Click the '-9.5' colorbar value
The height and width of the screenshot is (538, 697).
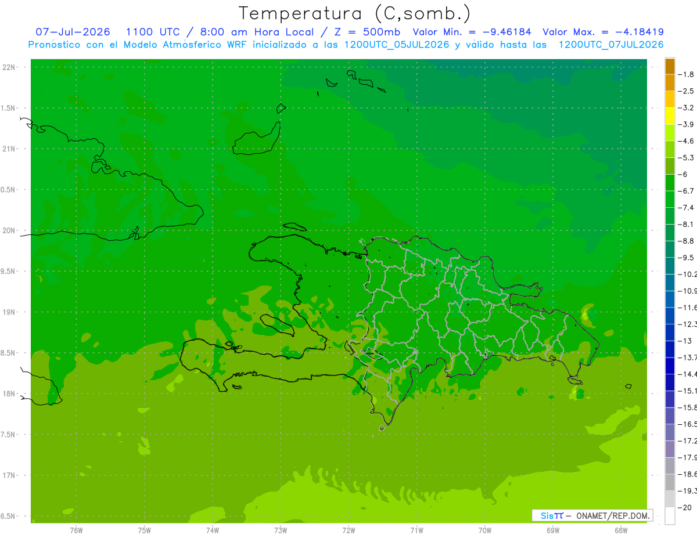(x=687, y=258)
